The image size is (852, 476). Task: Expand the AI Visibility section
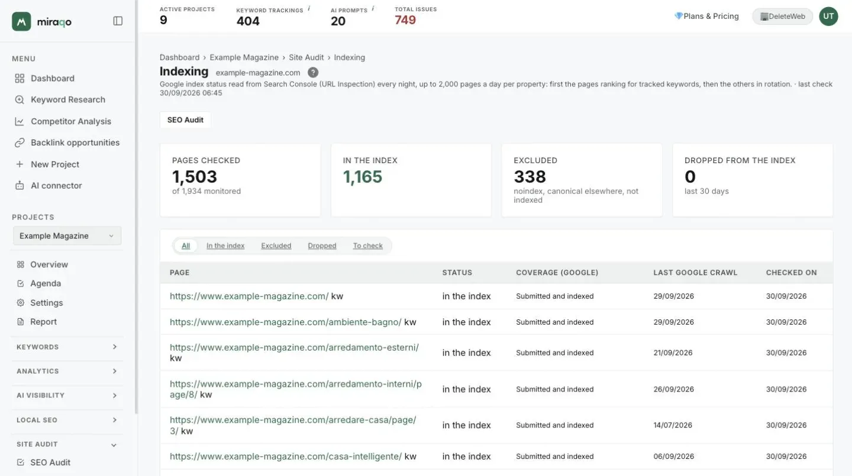67,396
